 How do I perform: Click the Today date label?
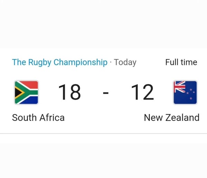click(125, 62)
